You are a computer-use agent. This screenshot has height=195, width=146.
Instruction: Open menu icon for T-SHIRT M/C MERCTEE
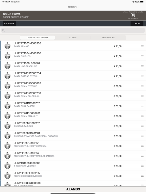[142, 166]
